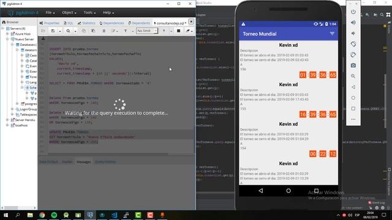Click the pgAdmin save file toolbar icon
The height and width of the screenshot is (220, 392).
point(53,31)
